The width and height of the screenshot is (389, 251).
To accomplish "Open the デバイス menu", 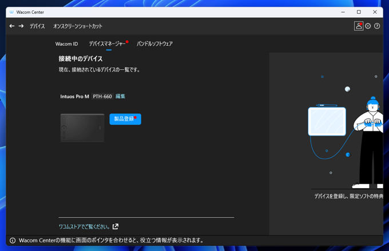I will [x=37, y=26].
